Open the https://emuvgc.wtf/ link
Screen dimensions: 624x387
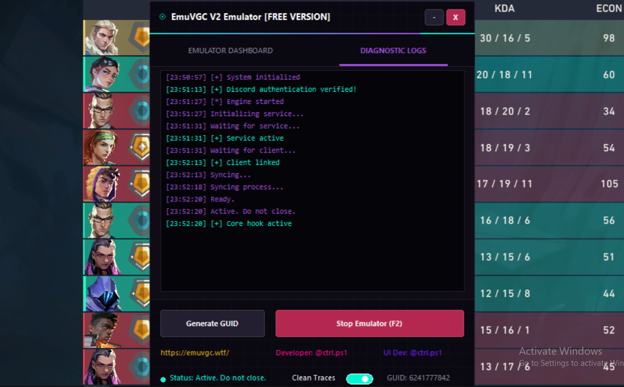pos(195,353)
